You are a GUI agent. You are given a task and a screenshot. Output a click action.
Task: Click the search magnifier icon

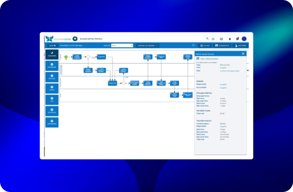(x=207, y=39)
